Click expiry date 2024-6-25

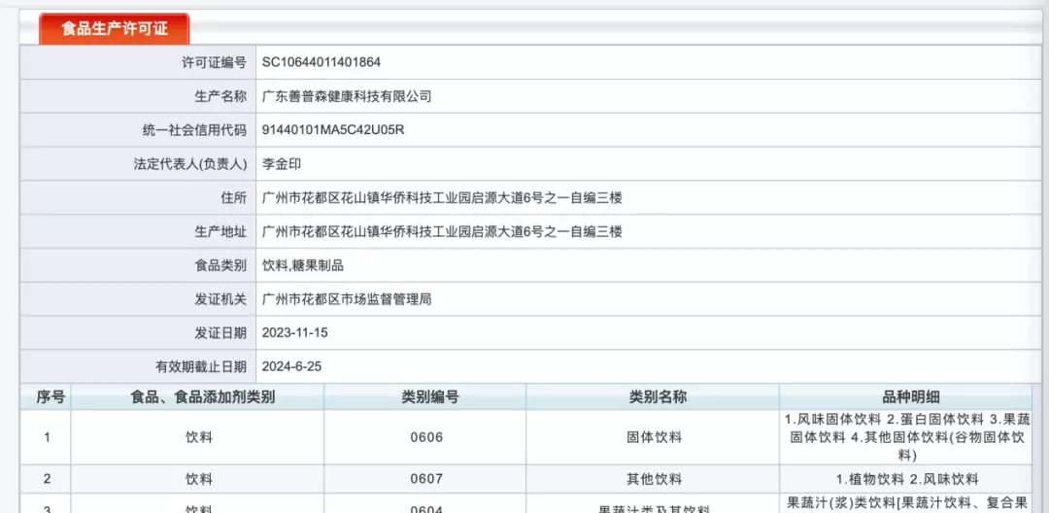tap(291, 366)
